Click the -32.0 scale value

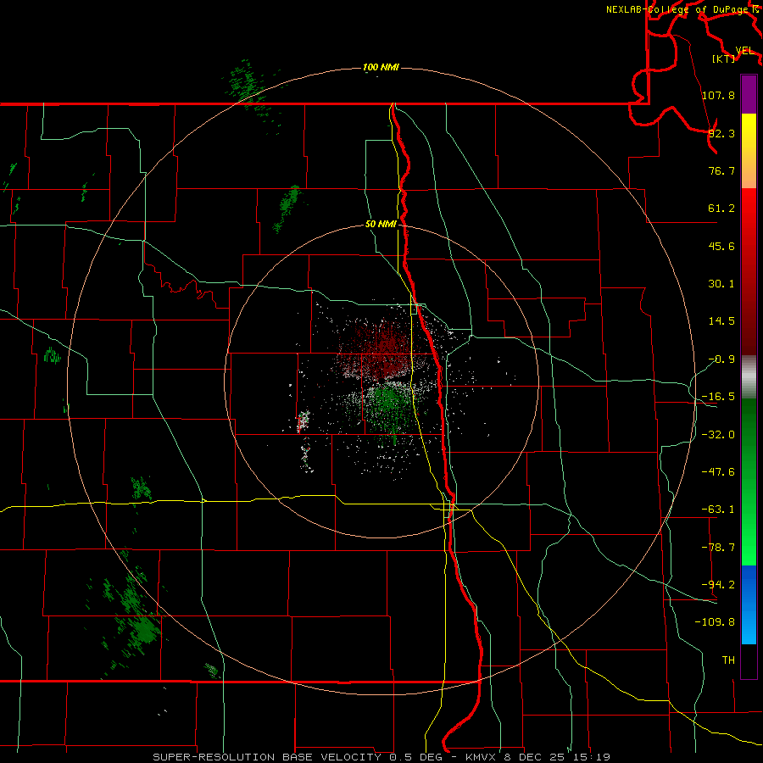pos(718,435)
